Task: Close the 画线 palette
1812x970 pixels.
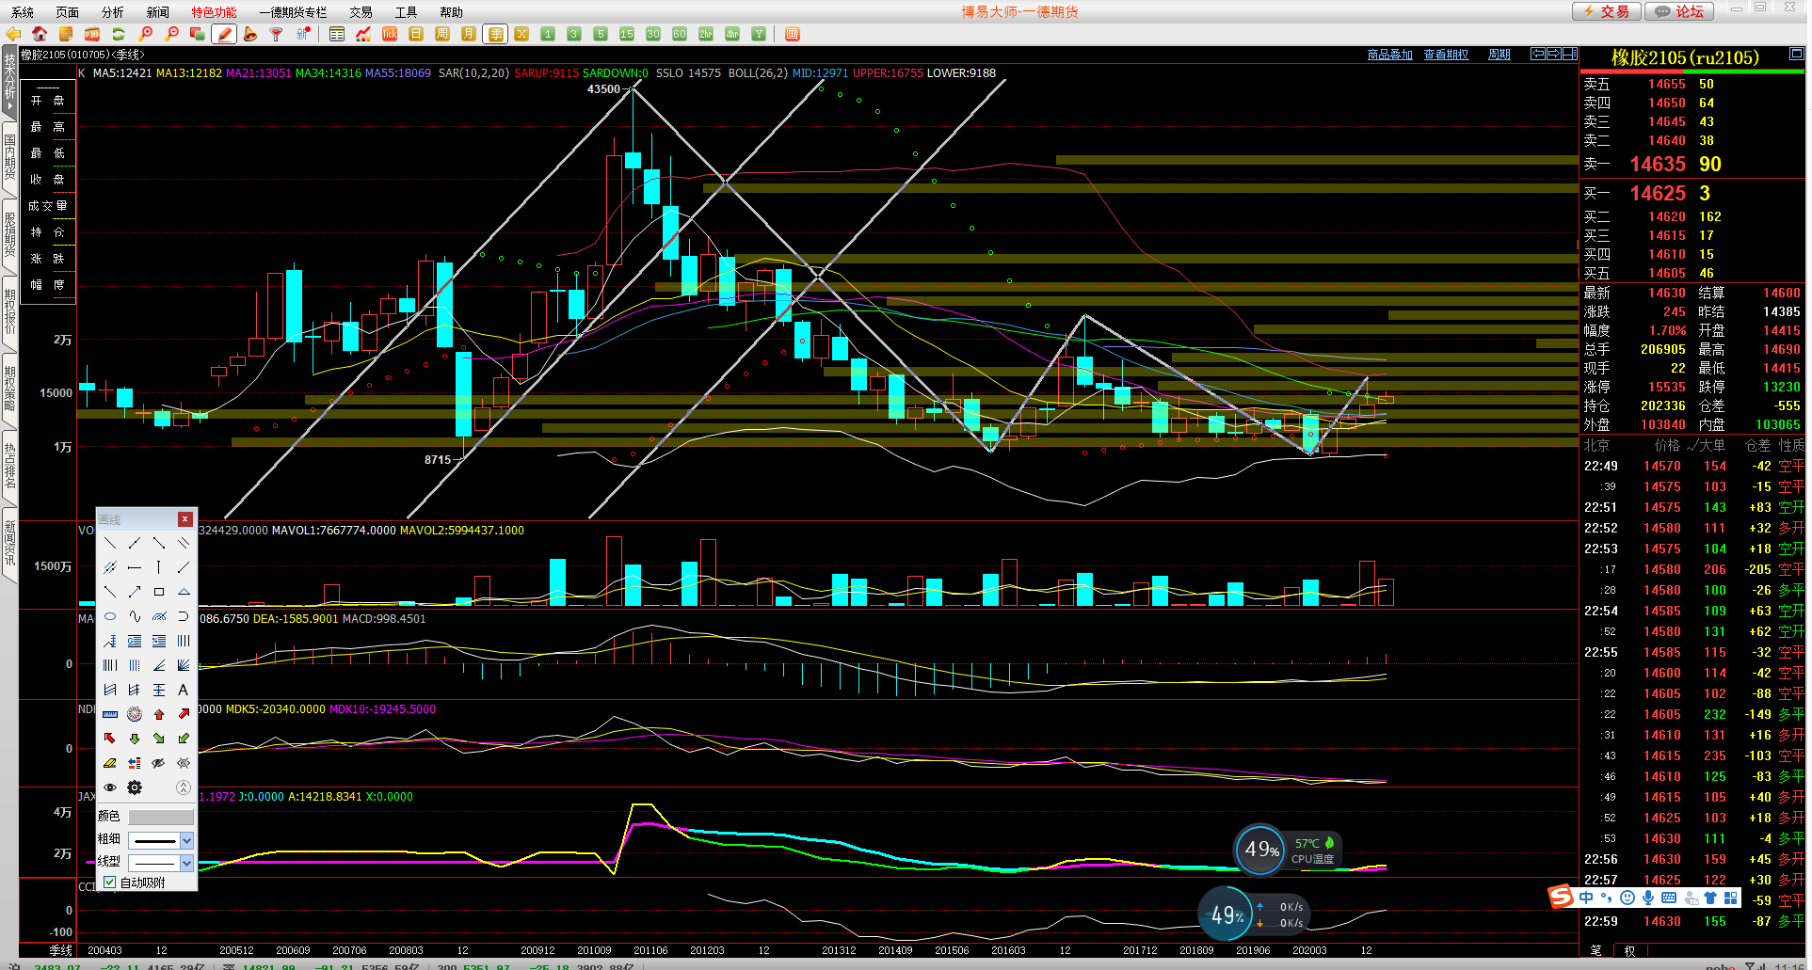Action: [185, 519]
